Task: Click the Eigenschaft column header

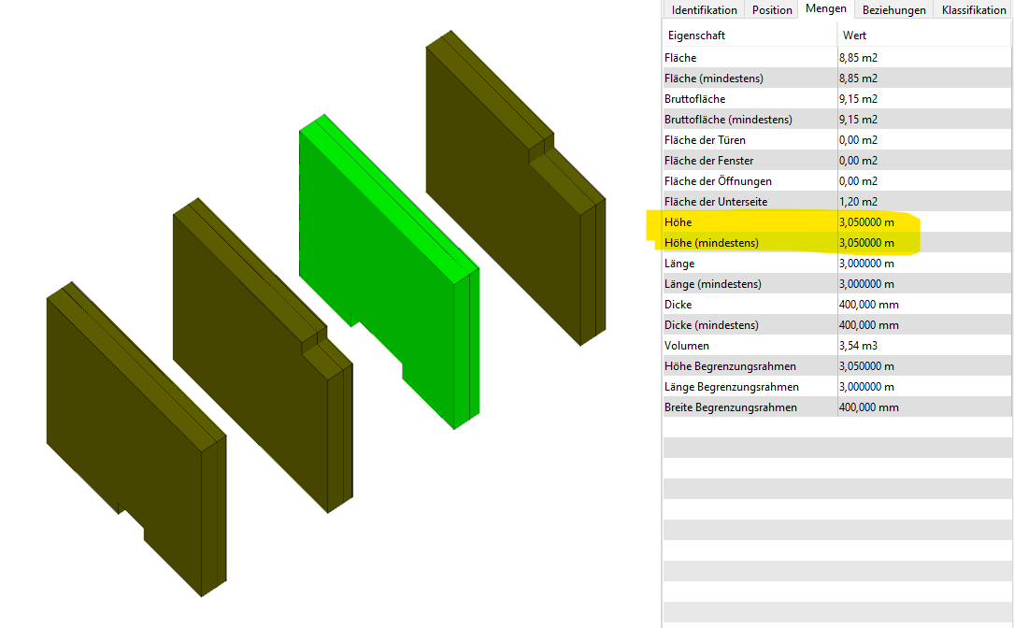Action: click(x=696, y=36)
